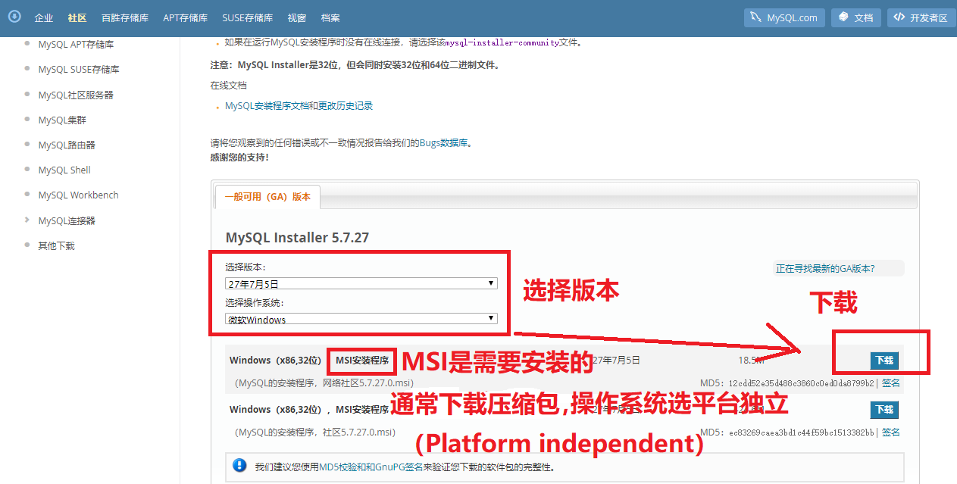Click the dolphin icon in MySQL.com button

coord(756,17)
